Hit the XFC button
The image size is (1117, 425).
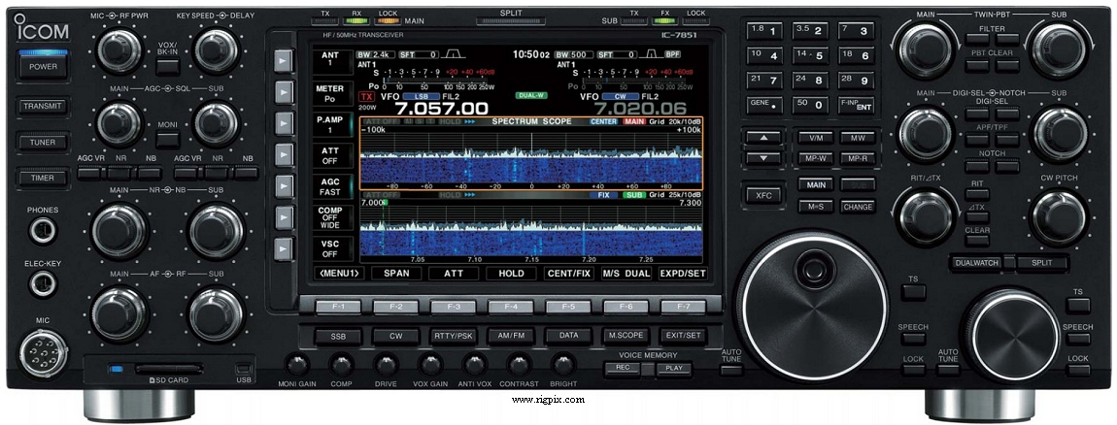[x=763, y=194]
